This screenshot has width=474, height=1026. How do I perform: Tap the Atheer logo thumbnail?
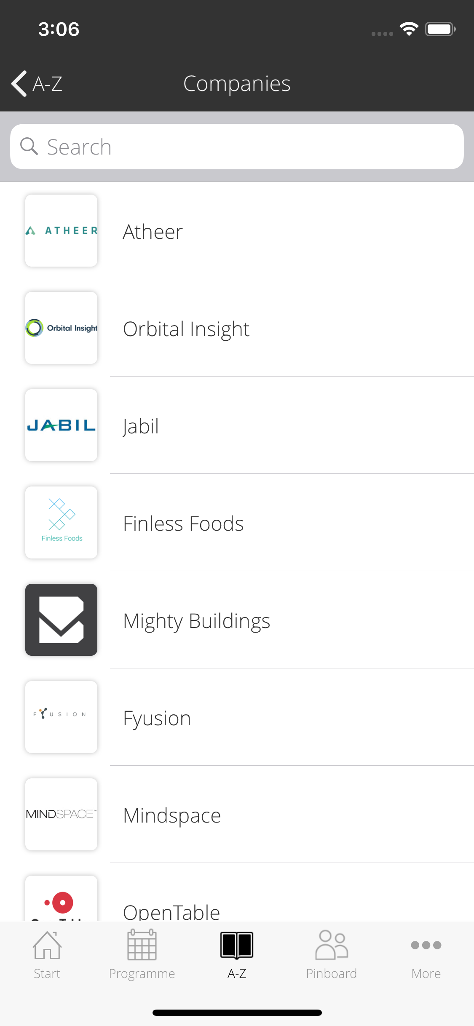(62, 230)
